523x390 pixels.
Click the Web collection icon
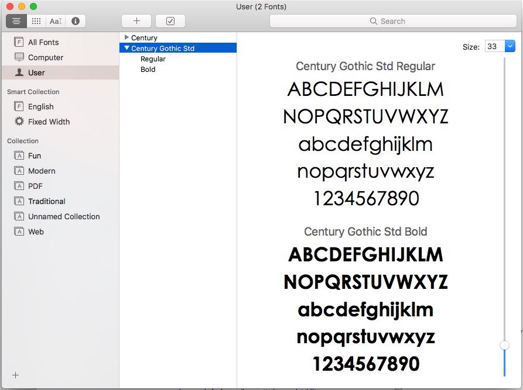19,232
